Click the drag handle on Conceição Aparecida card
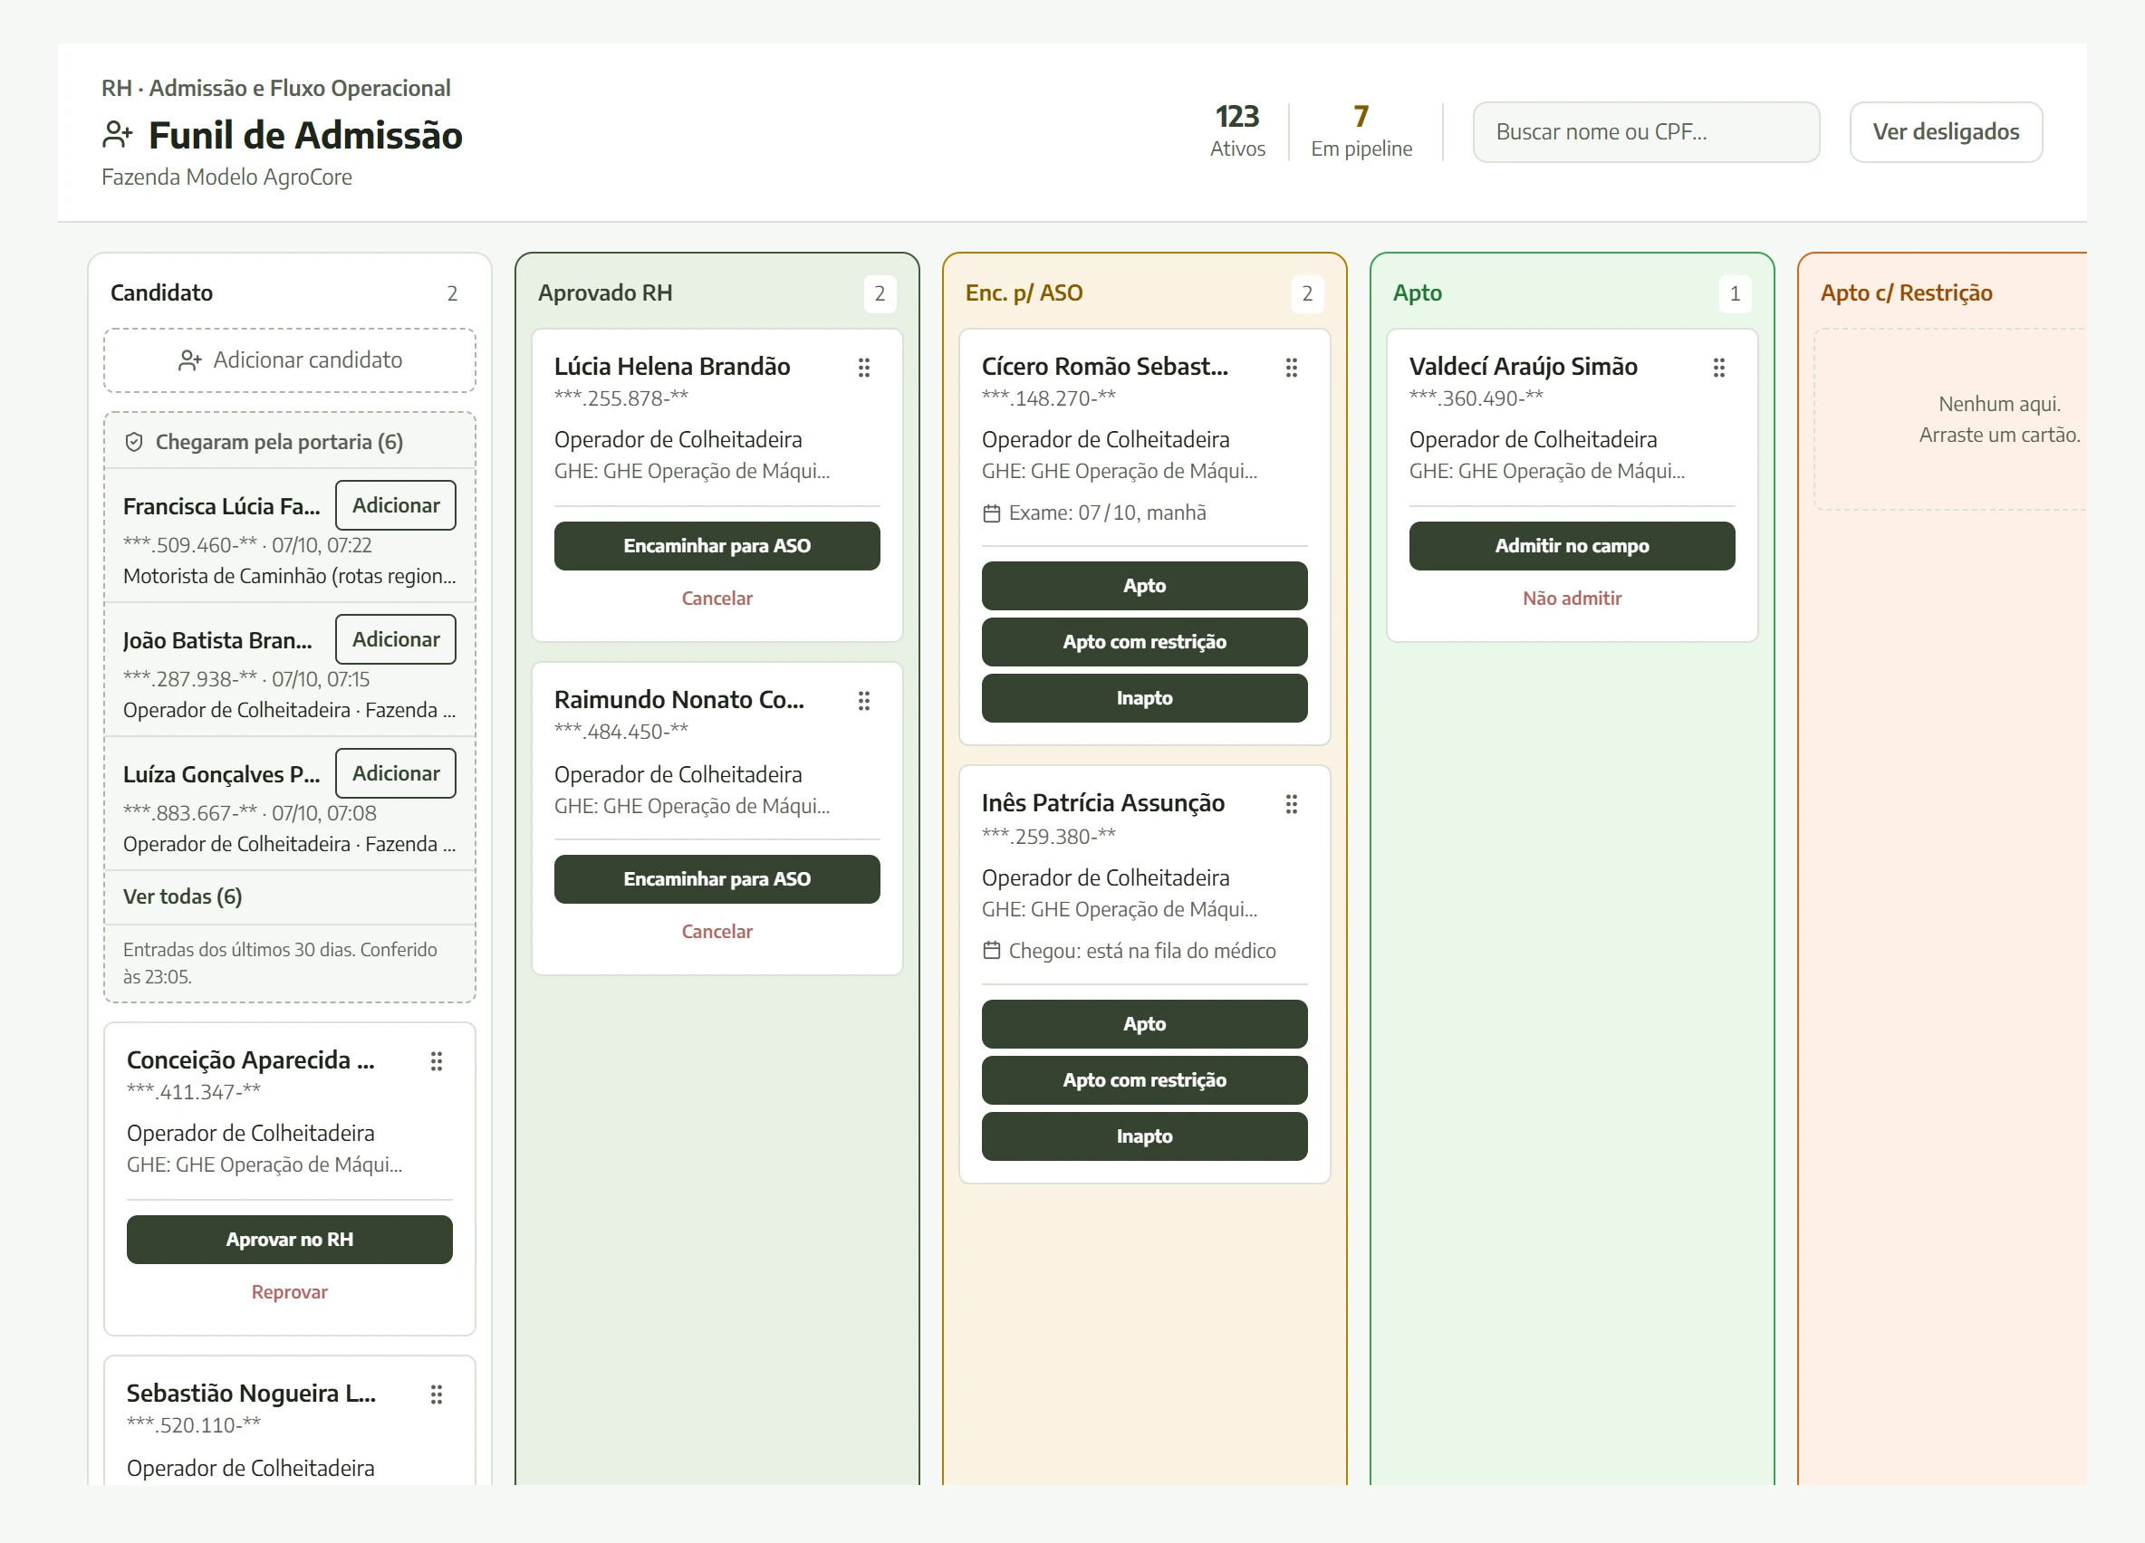 (x=436, y=1061)
